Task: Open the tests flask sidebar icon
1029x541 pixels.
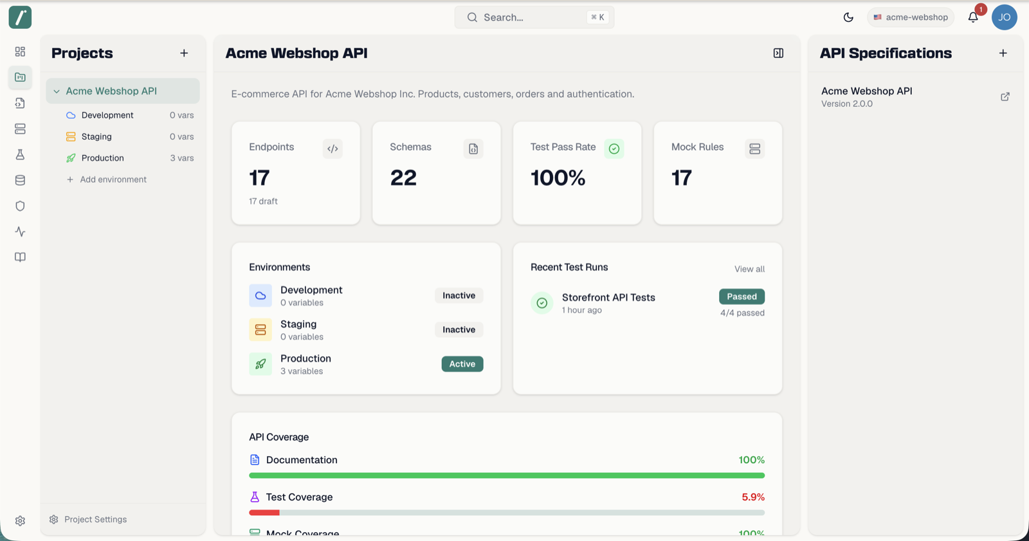Action: [x=20, y=154]
